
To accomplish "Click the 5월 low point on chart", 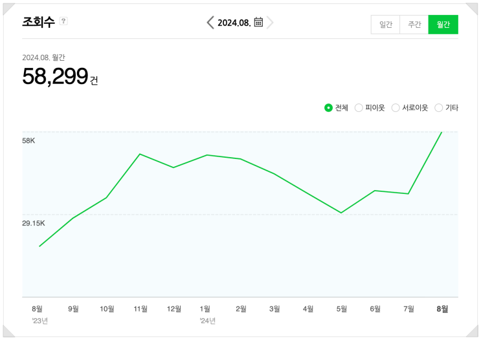I will 341,213.
